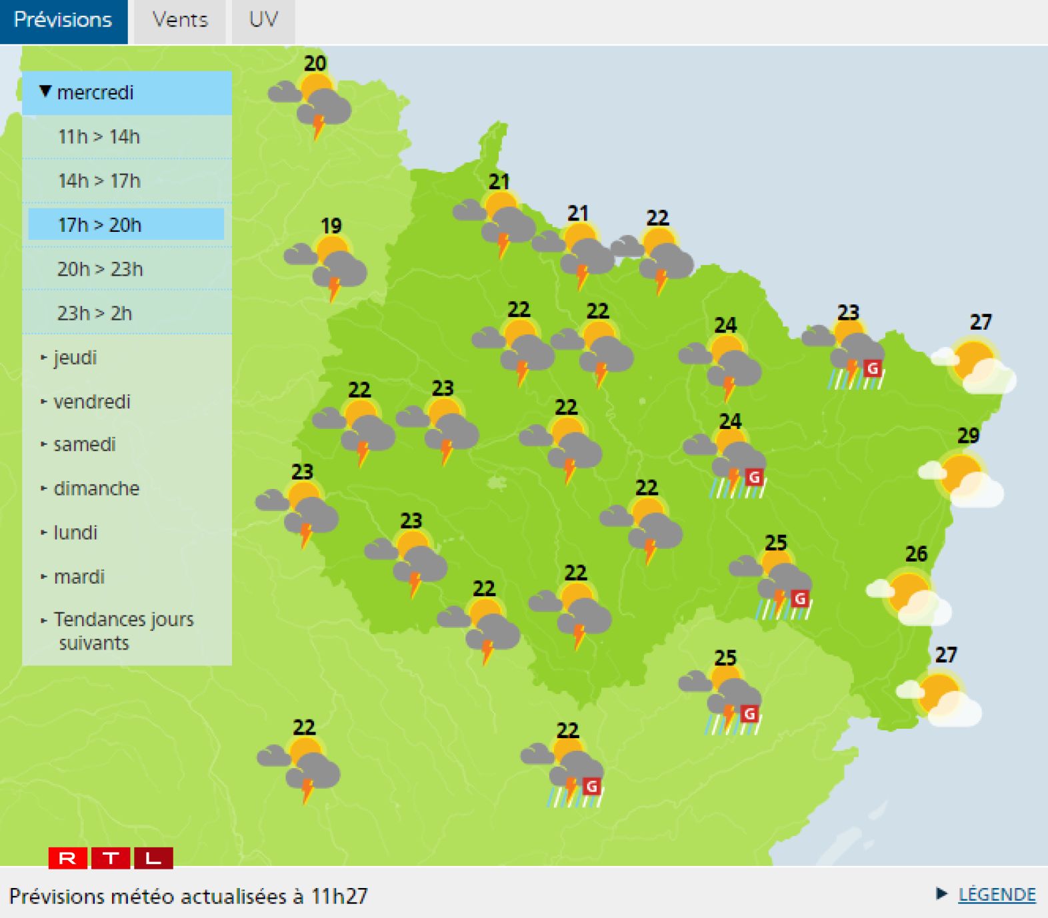Click the RTL logo
The width and height of the screenshot is (1048, 918).
[111, 857]
